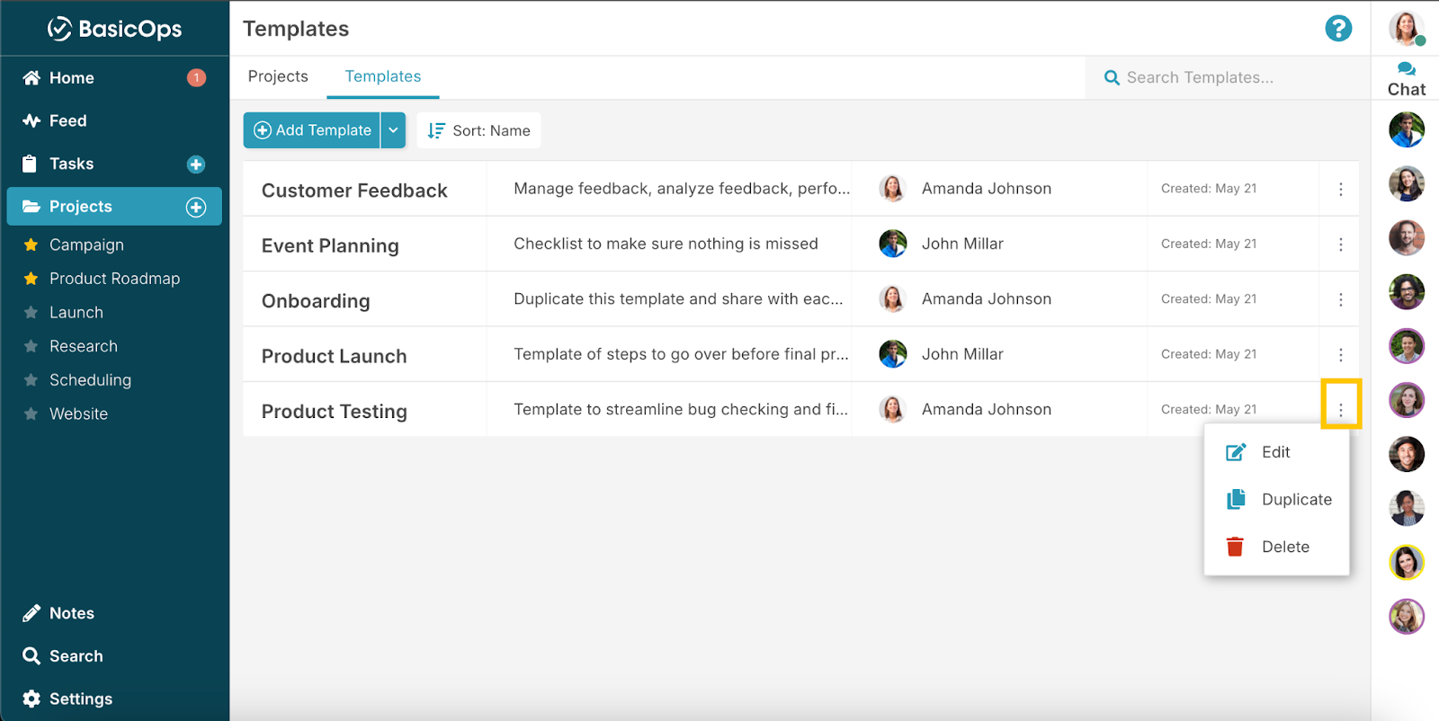Open the Product Launch template

click(334, 356)
